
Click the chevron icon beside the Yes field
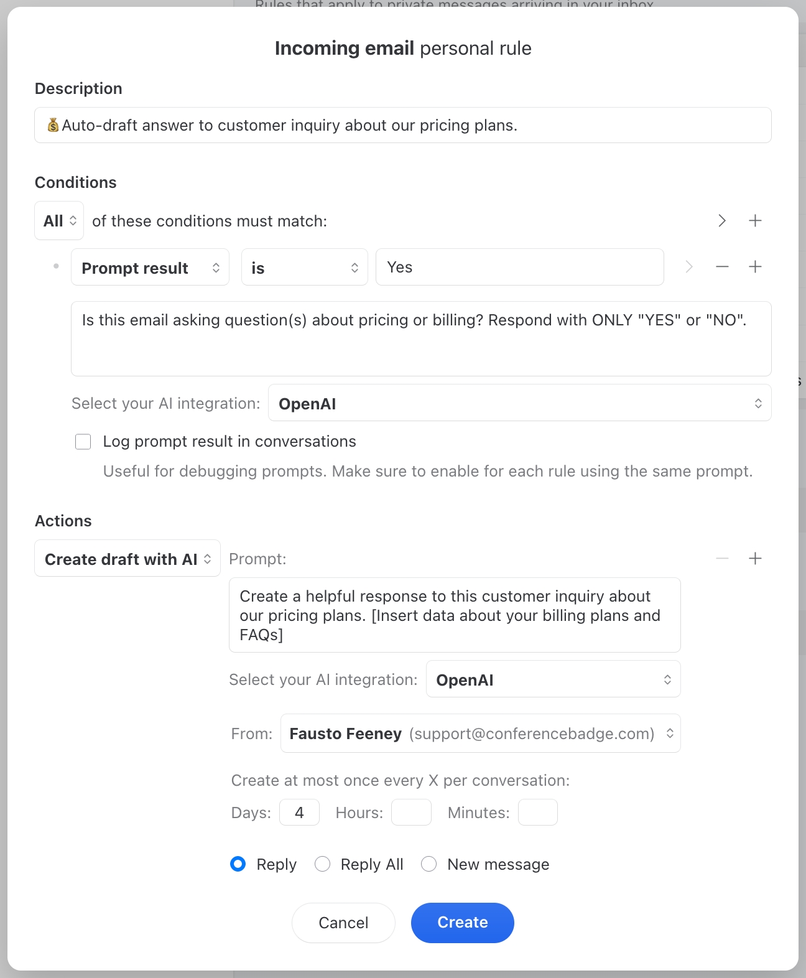click(689, 267)
